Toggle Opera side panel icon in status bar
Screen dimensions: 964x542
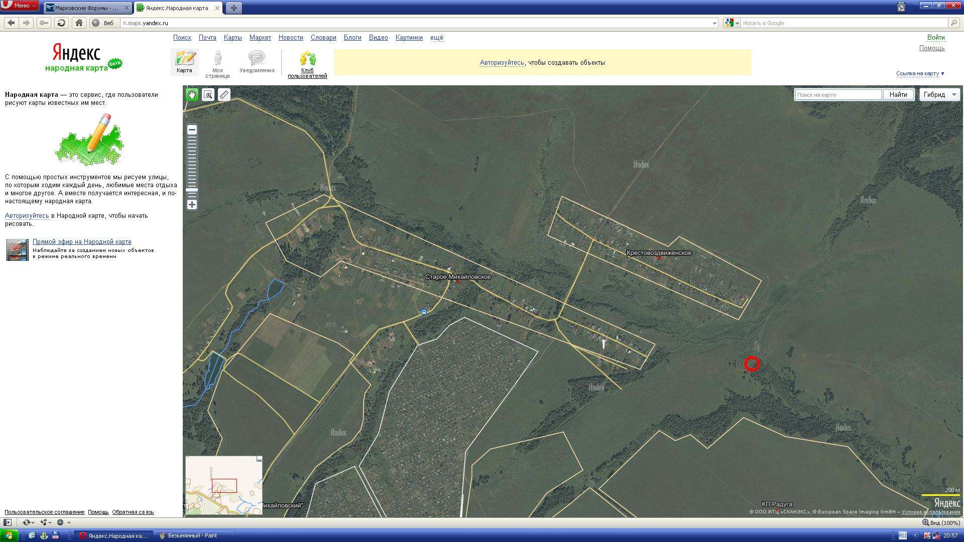[8, 522]
